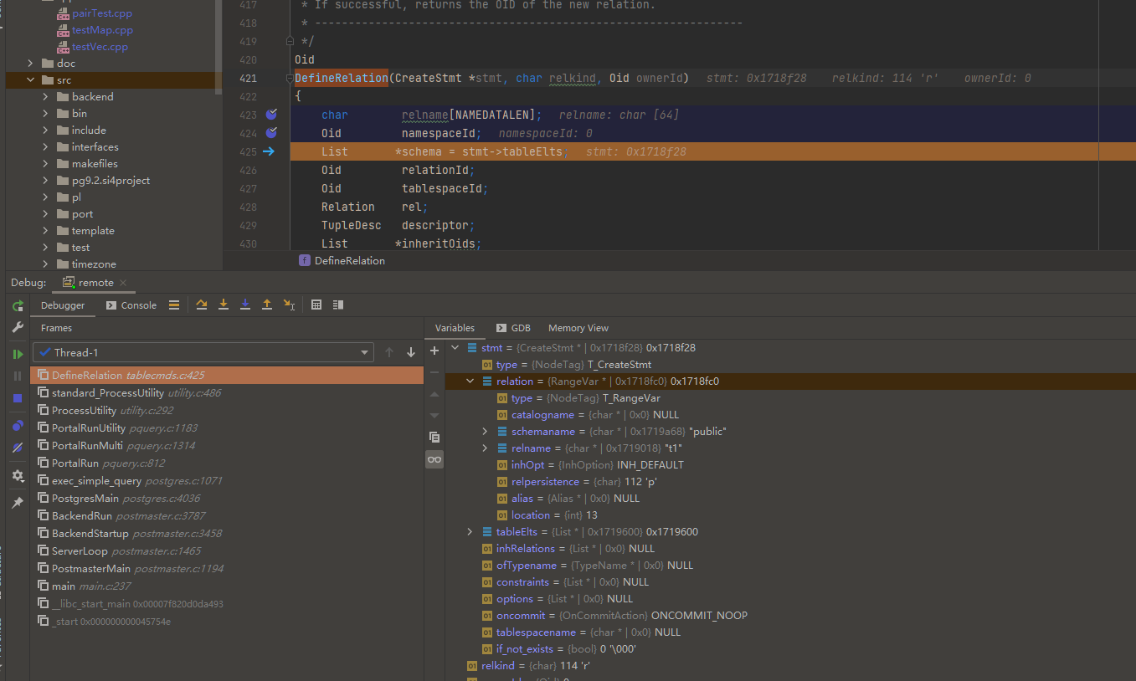Expand the tableElts variable node
Screen dimensions: 1136x681
[470, 532]
